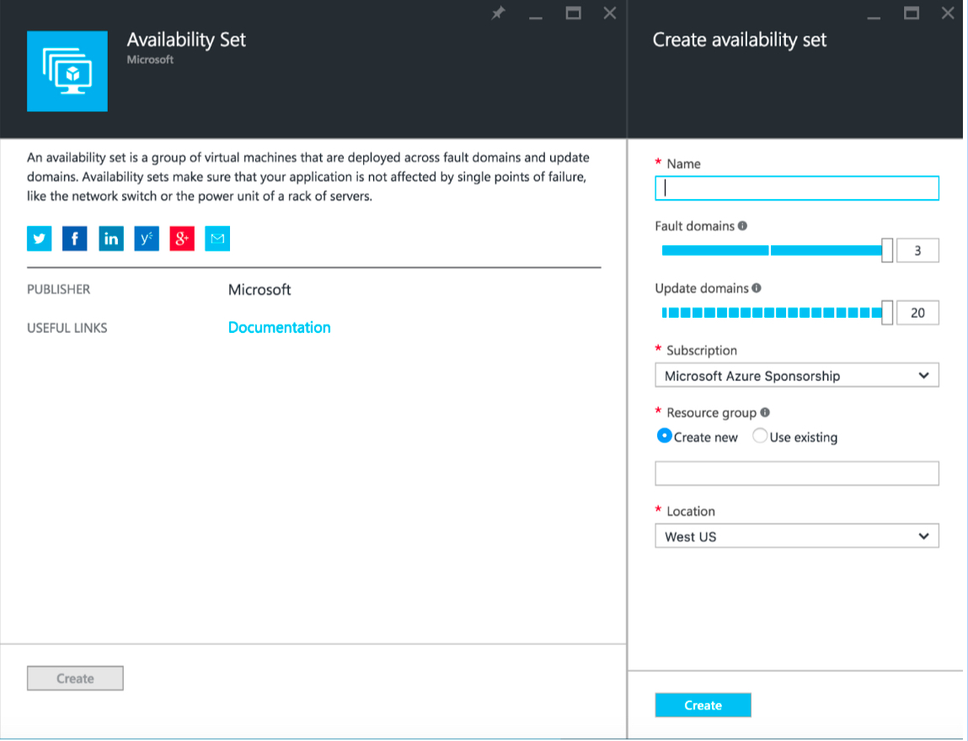The image size is (968, 741).
Task: Click the email envelope share icon
Action: coord(217,239)
